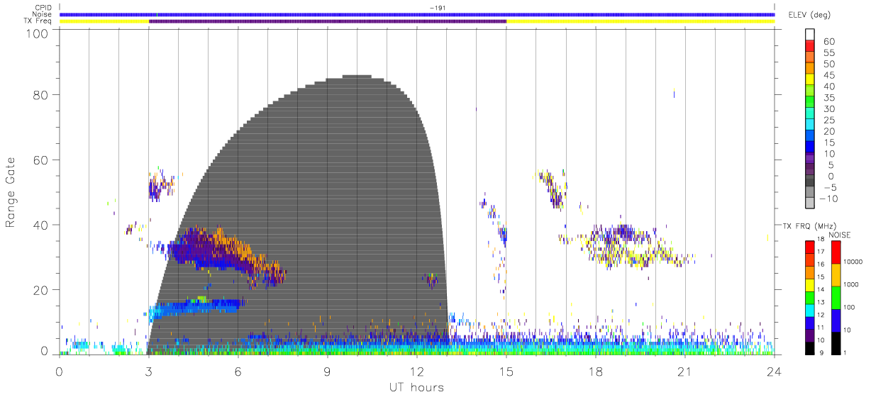871x402 pixels.
Task: Click the 3 tick label on UT axis
Action: pos(149,371)
